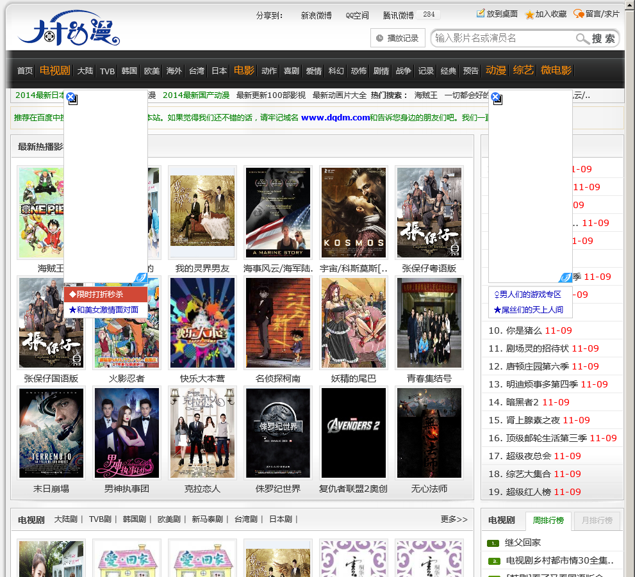Viewport: 635px width, 577px height.
Task: Click the 放到桌面 notepad icon
Action: point(481,13)
